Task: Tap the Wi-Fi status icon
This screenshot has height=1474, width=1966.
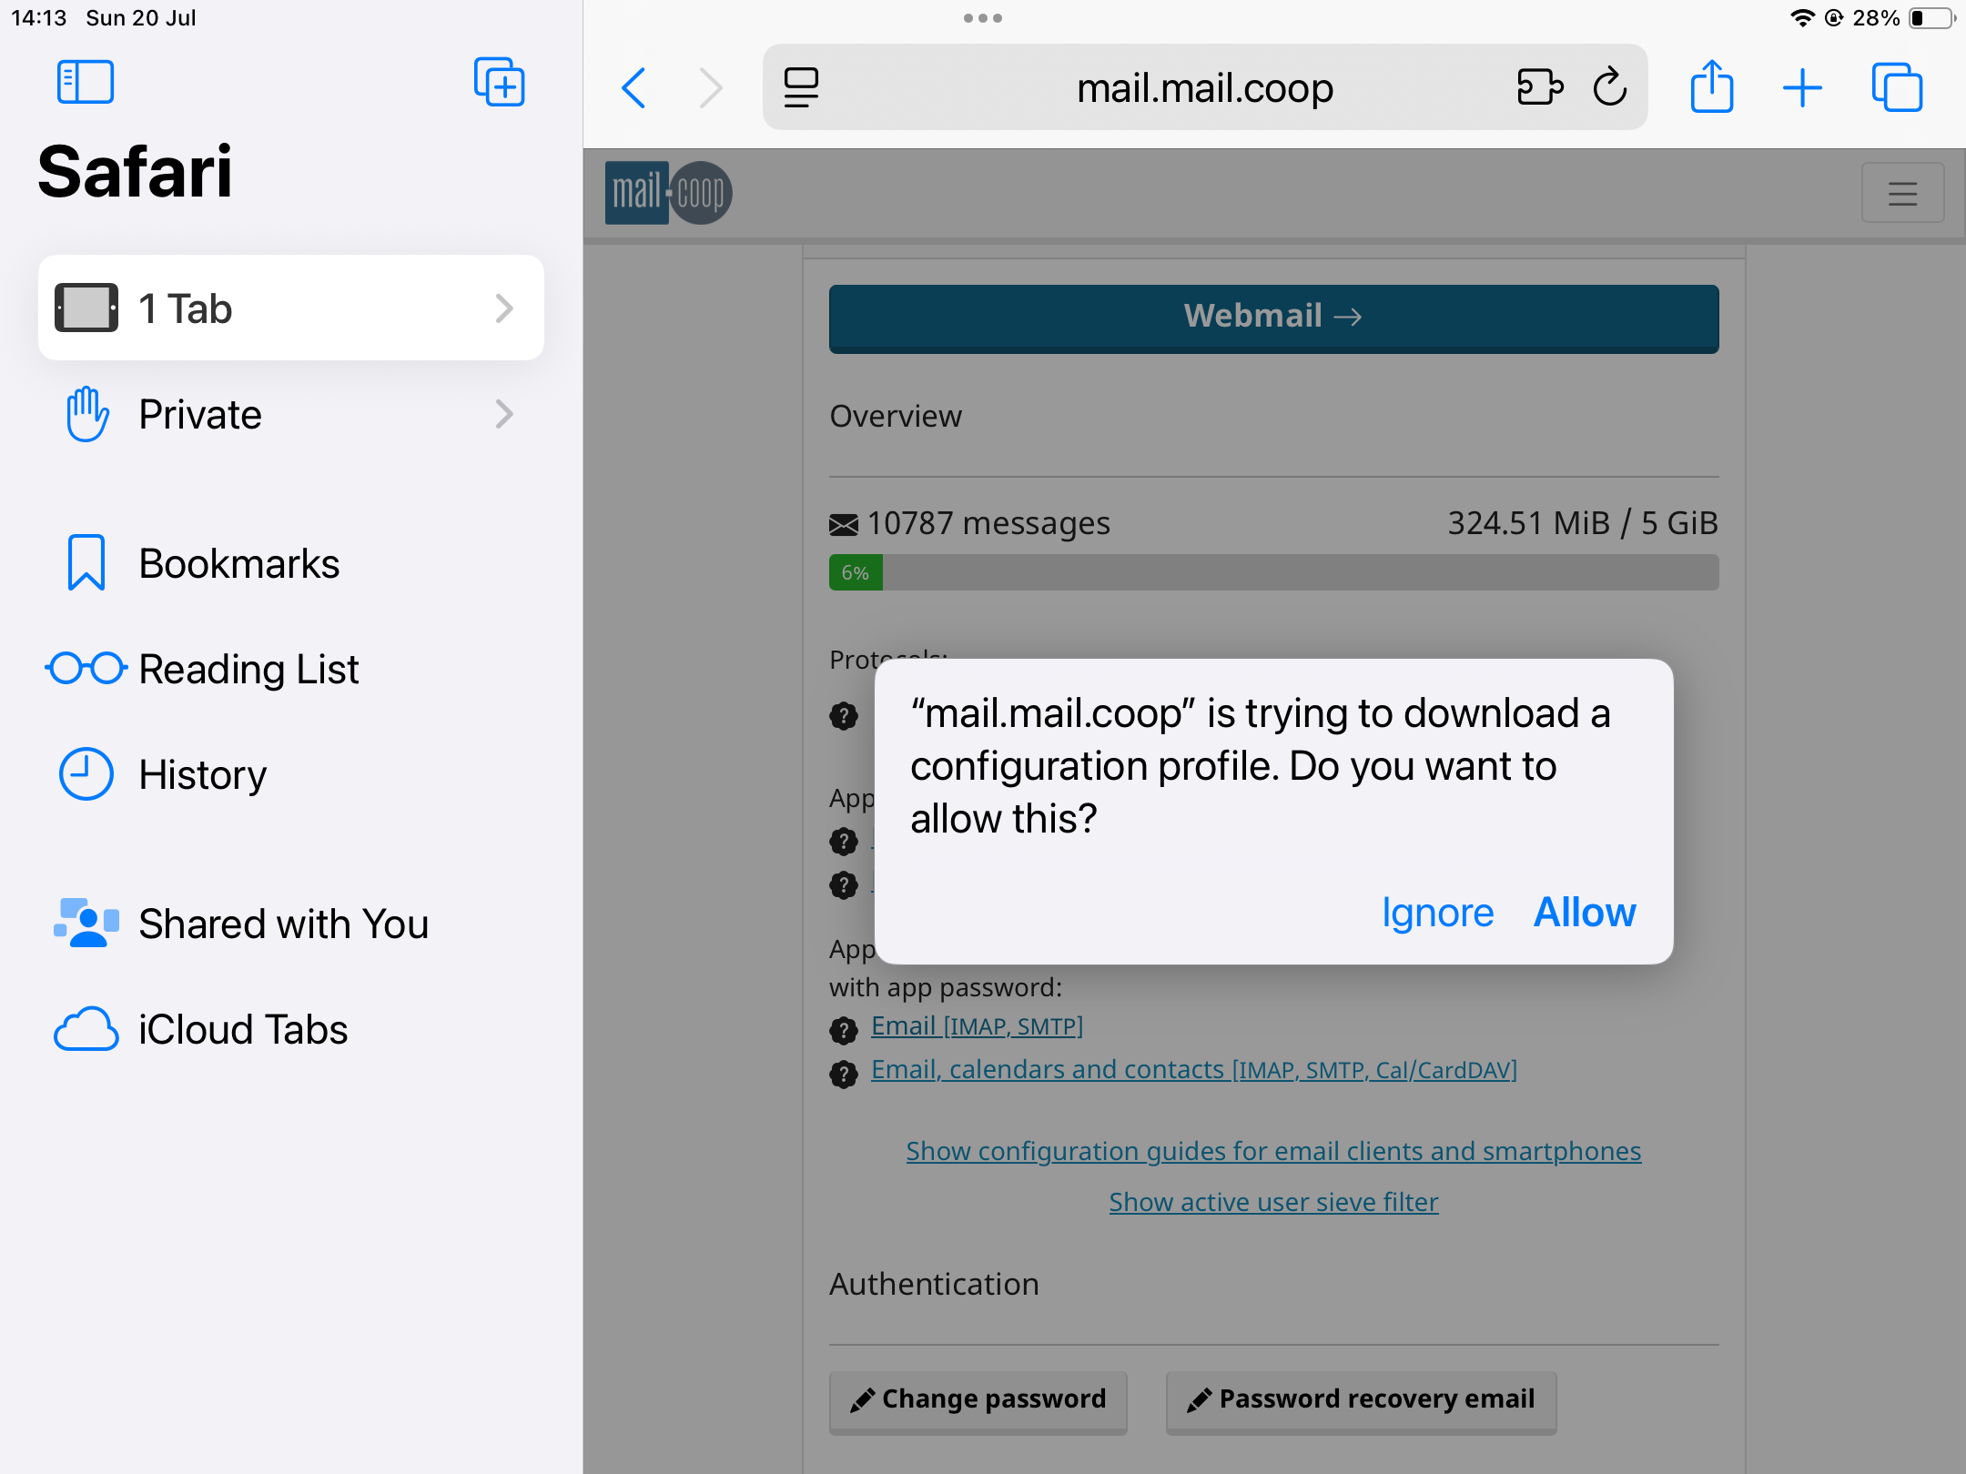Action: tap(1801, 18)
